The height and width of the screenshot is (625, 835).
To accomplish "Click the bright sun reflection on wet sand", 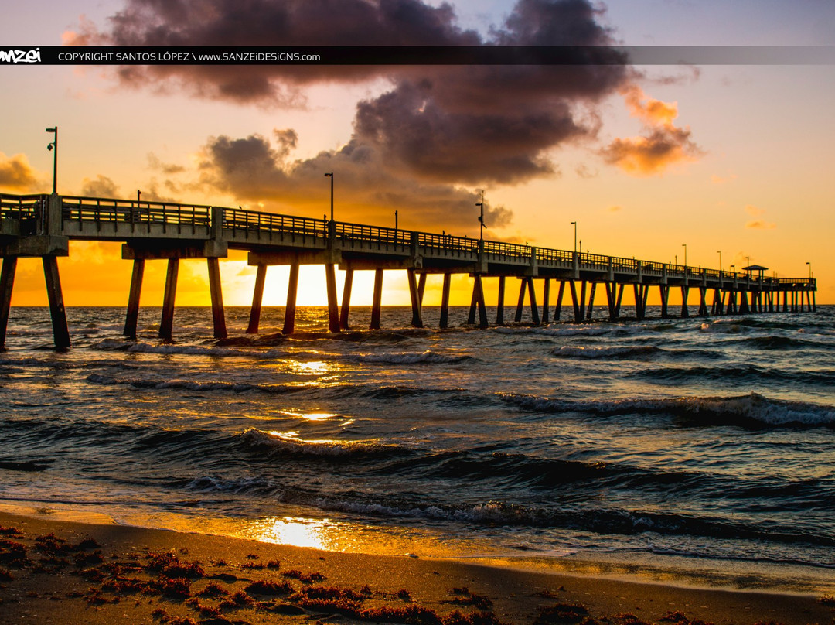I will click(295, 532).
